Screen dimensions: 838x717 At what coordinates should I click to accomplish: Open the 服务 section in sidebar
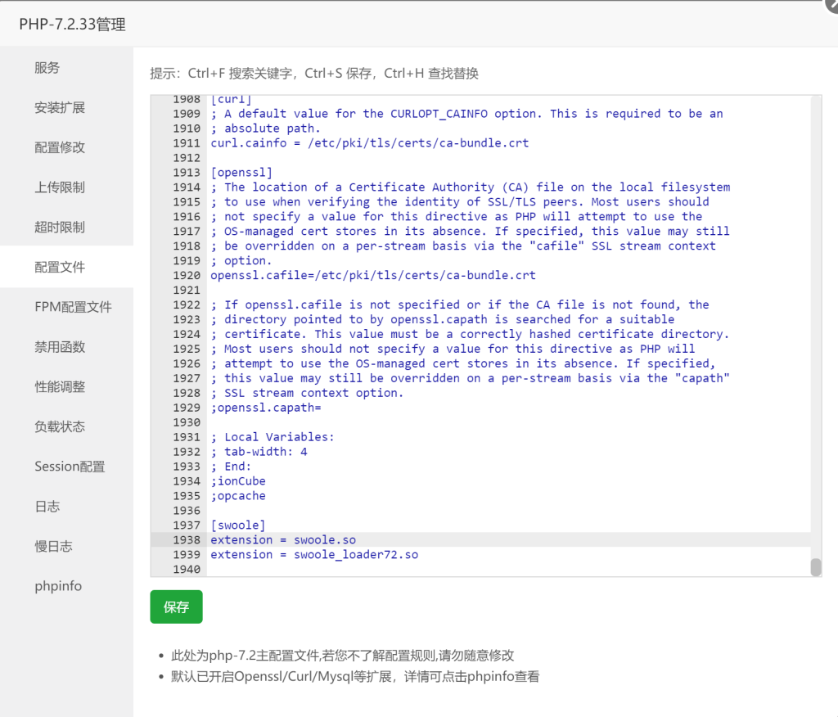point(47,67)
